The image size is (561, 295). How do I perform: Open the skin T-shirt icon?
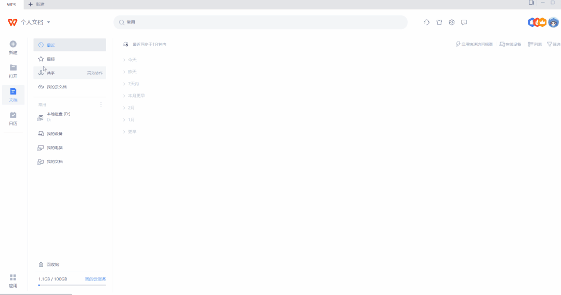[439, 22]
